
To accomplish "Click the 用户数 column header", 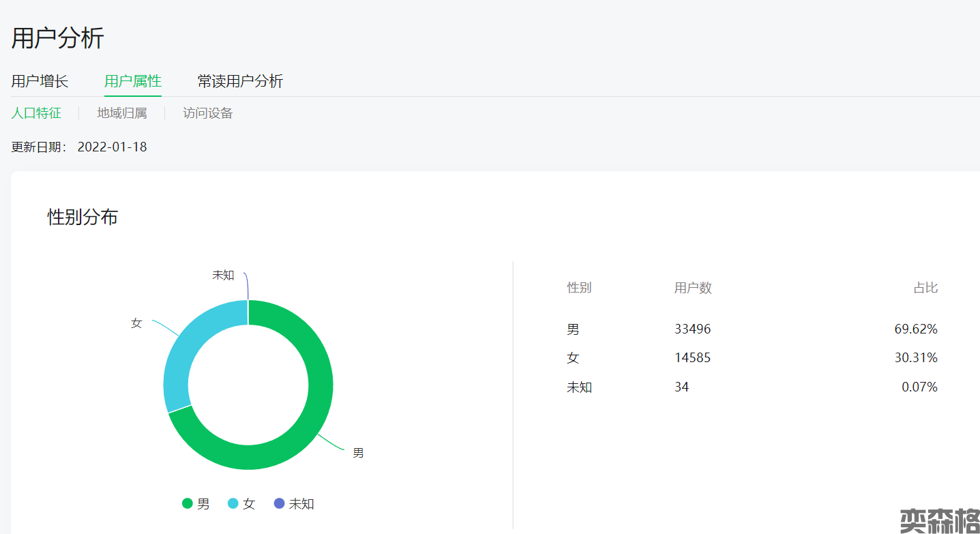I will tap(693, 288).
